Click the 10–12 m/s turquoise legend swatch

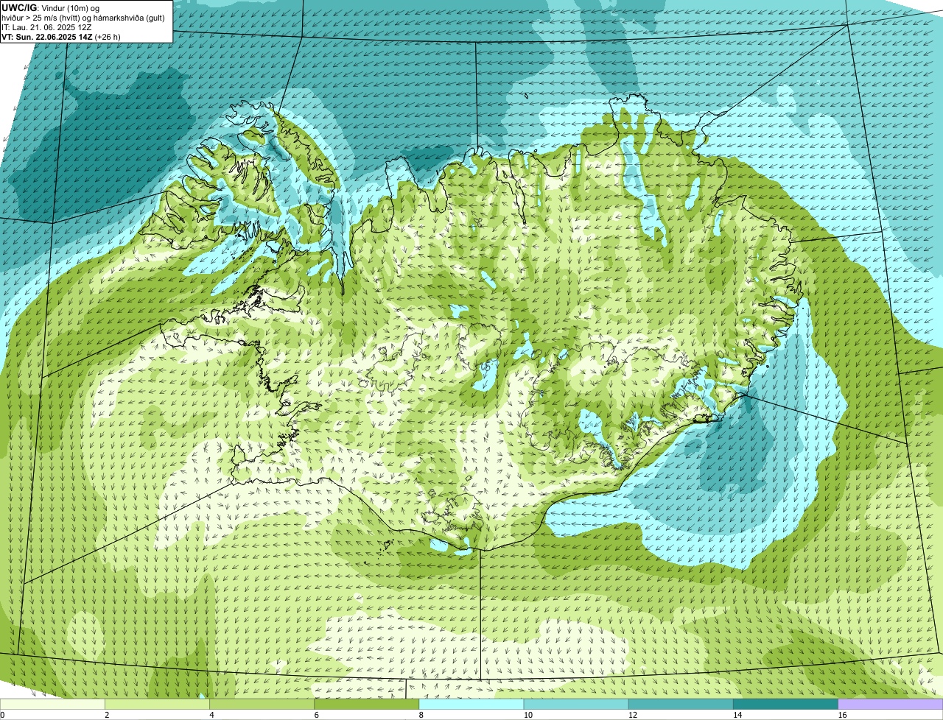click(x=576, y=705)
